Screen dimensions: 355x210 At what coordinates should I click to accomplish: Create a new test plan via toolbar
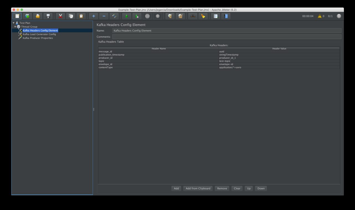click(17, 16)
